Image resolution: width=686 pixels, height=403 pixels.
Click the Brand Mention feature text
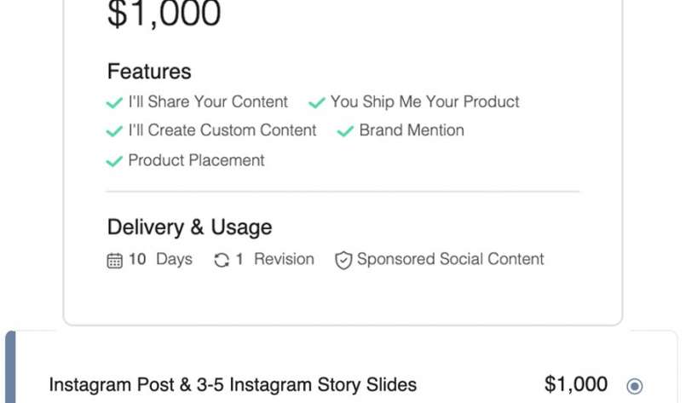412,130
